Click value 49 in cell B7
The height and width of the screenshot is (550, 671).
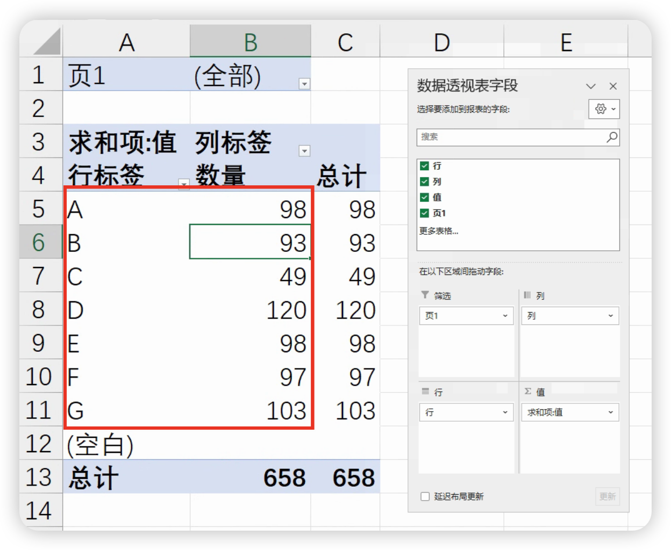pyautogui.click(x=251, y=276)
